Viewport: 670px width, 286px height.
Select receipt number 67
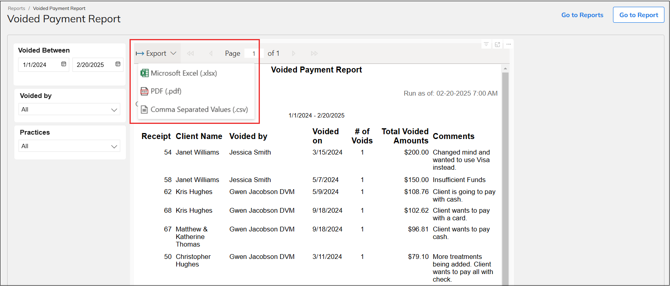point(168,229)
